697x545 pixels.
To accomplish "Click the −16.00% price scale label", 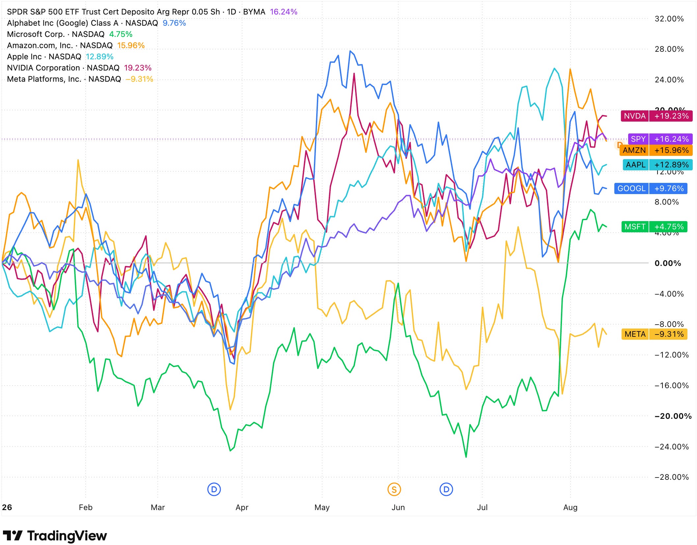I will tap(672, 386).
